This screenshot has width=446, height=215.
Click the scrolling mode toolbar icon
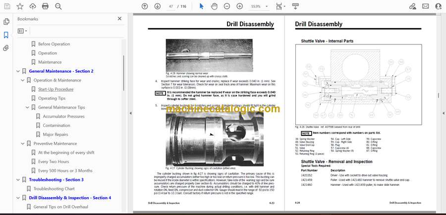[295, 6]
